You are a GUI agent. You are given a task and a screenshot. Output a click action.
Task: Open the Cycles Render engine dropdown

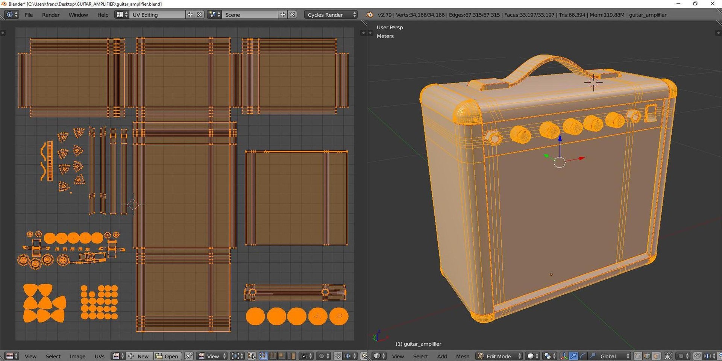(x=331, y=15)
